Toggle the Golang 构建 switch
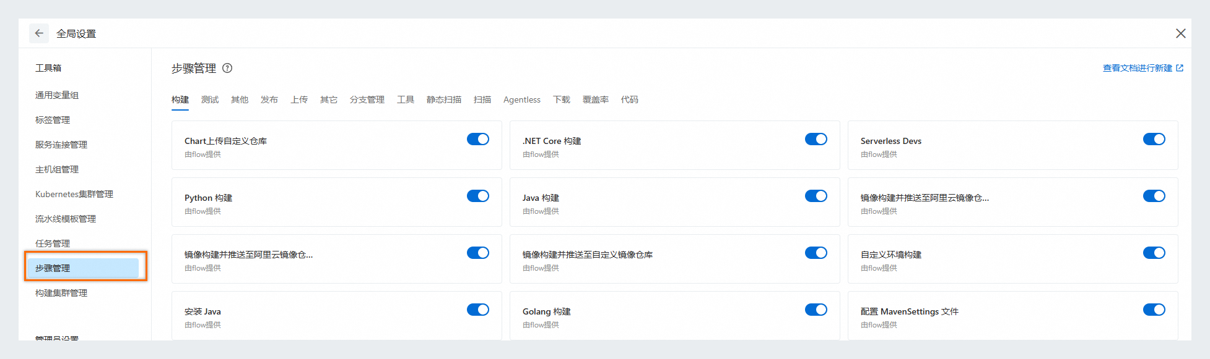The width and height of the screenshot is (1210, 359). 816,310
